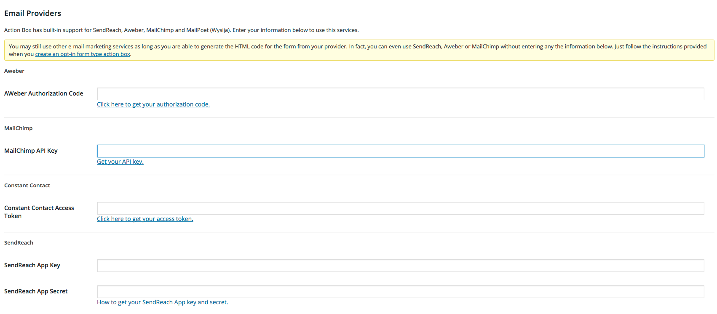Screen dimensions: 717x314
Task: Click into the MailChimp API Key field
Action: coord(401,151)
